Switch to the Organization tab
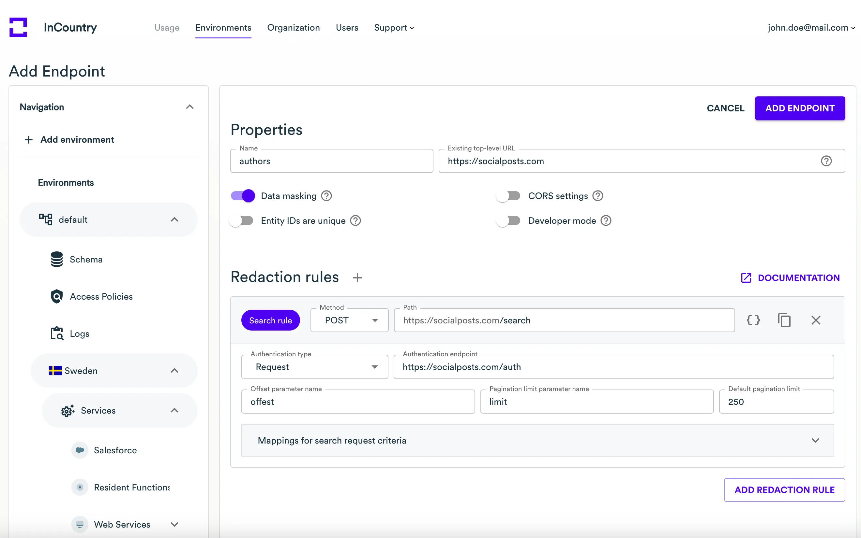The image size is (861, 538). pos(293,28)
